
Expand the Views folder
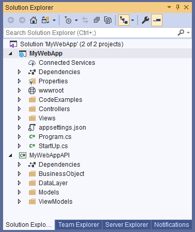pos(19,118)
